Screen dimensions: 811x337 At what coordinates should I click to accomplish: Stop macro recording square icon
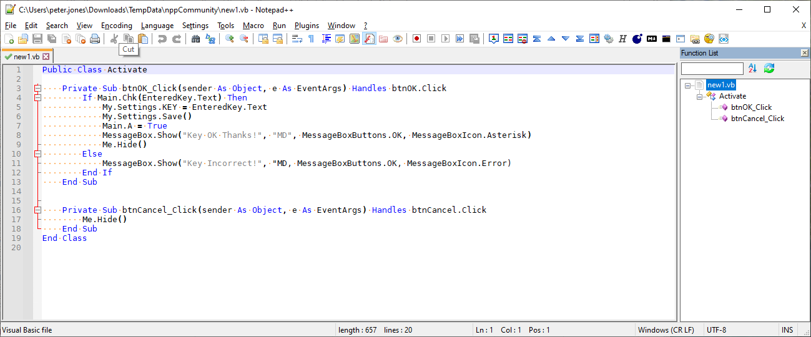[431, 39]
